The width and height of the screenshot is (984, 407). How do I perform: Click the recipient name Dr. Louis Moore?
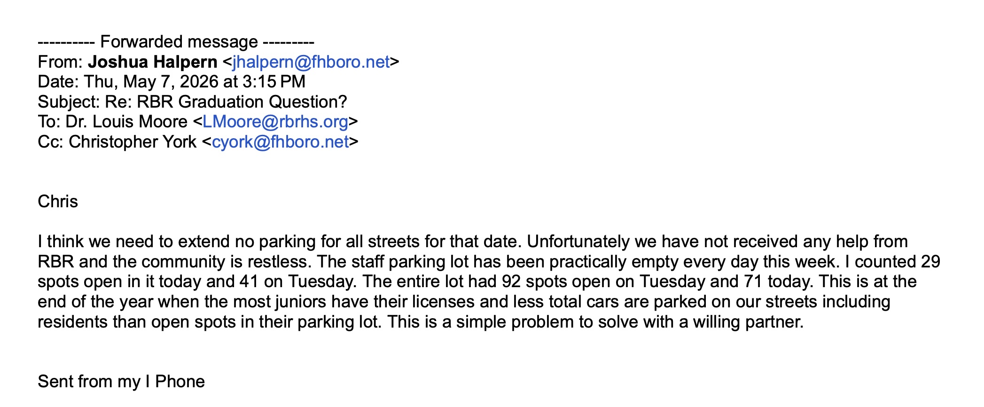click(127, 122)
